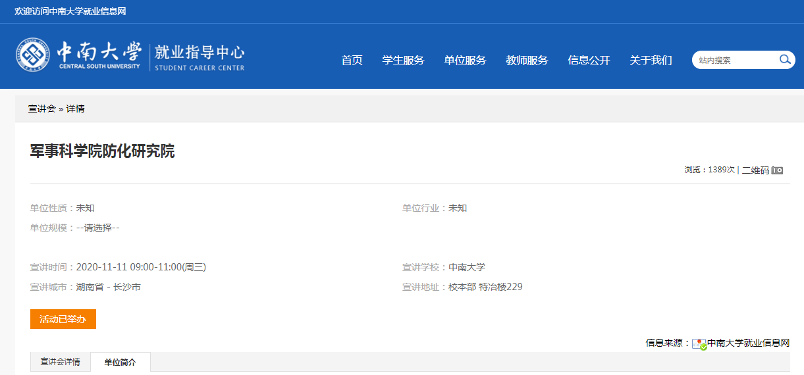Click the 中南大学就业信息网 source link
This screenshot has width=804, height=375.
click(x=748, y=343)
